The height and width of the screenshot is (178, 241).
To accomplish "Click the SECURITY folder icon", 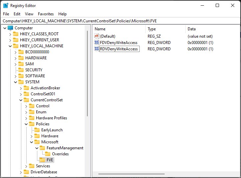I will click(x=21, y=70).
